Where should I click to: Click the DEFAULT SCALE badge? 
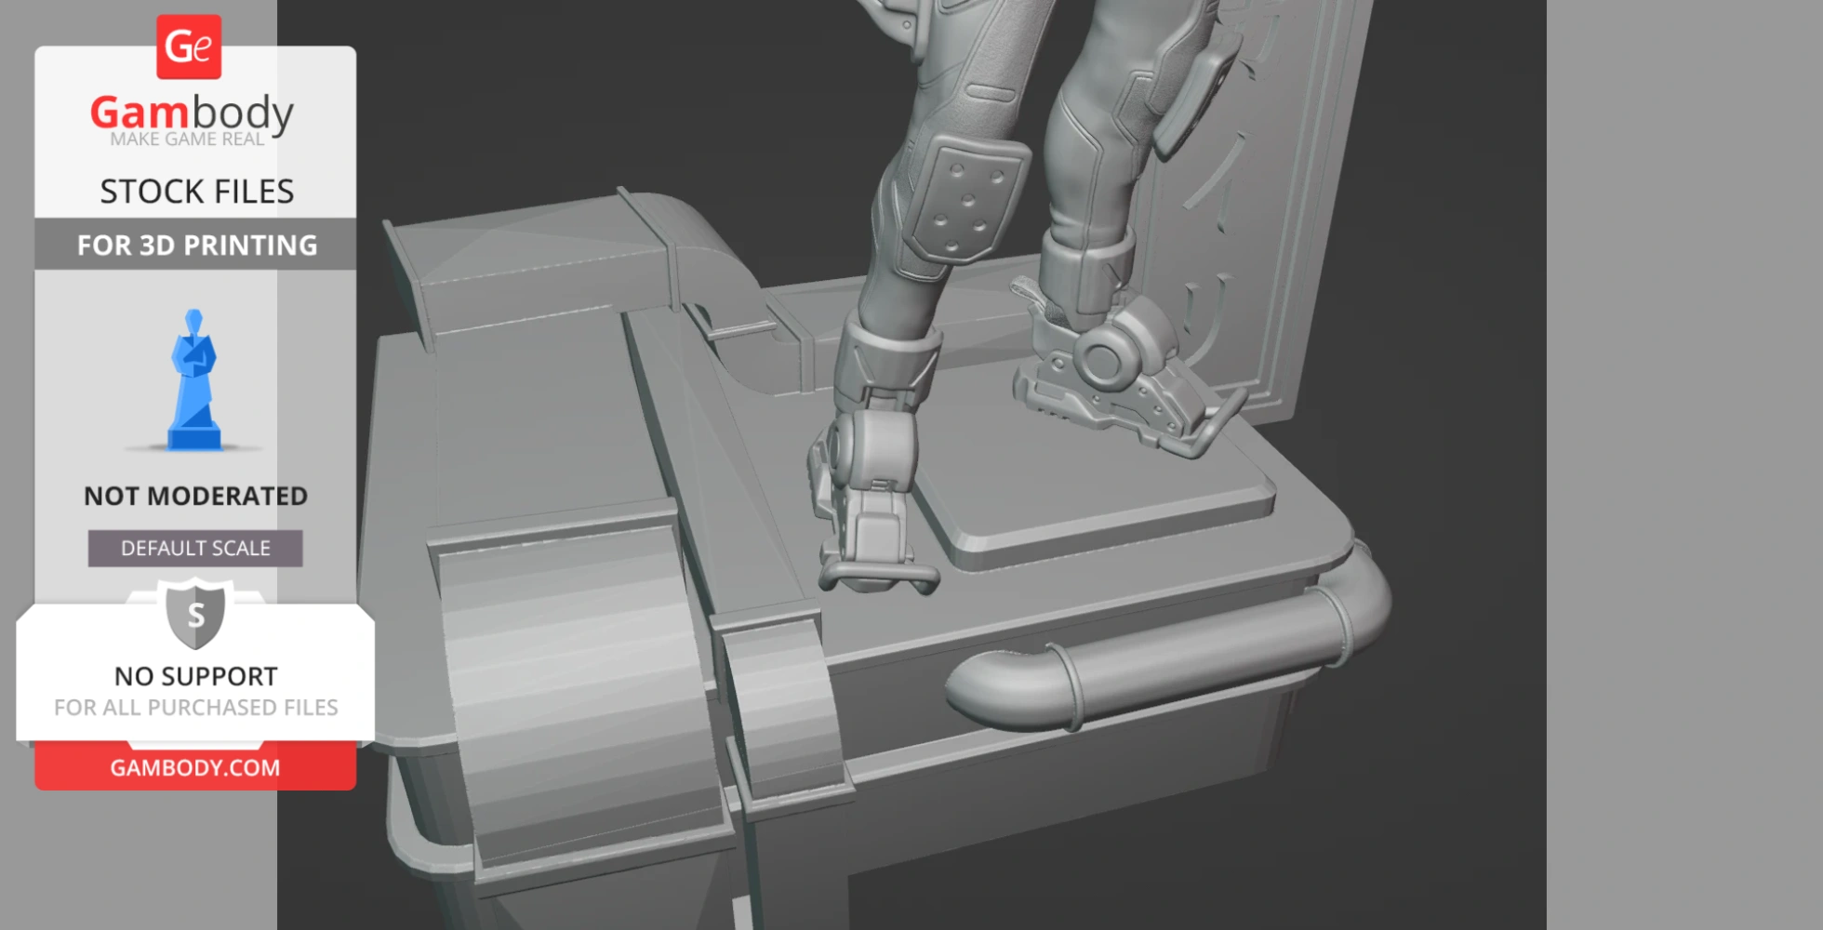click(x=195, y=549)
